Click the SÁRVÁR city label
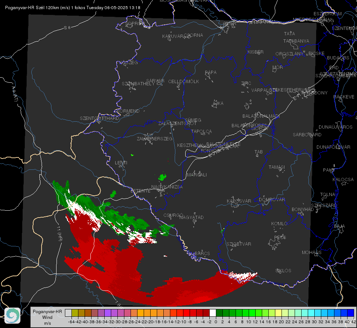Viewport: 357px width, 328px height. [x=155, y=81]
